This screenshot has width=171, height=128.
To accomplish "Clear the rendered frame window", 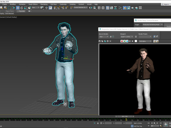I will click(110, 41).
